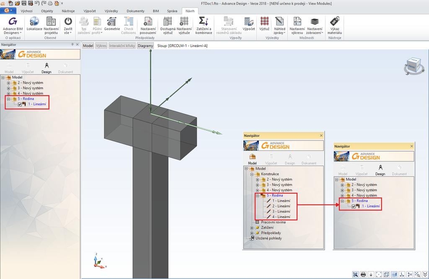Open Výkaz materiálu tool

click(x=335, y=26)
